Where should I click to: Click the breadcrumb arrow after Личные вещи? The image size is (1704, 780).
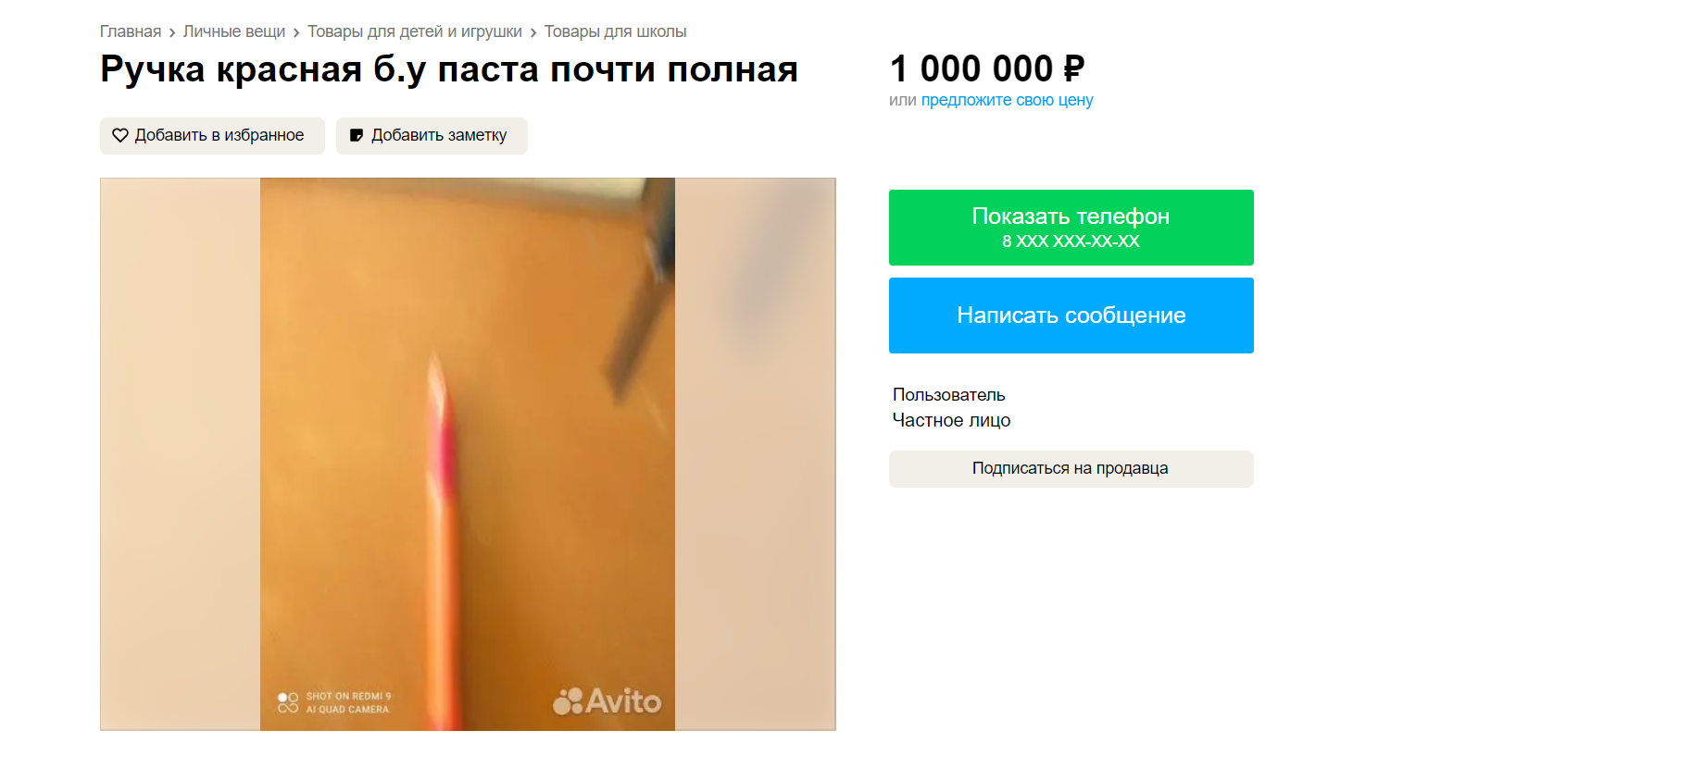coord(296,32)
